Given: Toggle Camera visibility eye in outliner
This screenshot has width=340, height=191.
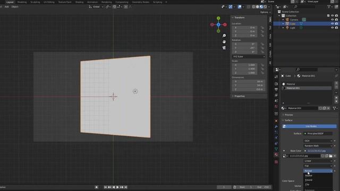Looking at the screenshot, I should coord(333,20).
